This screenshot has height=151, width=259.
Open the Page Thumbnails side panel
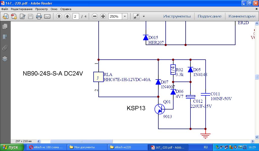(5, 26)
